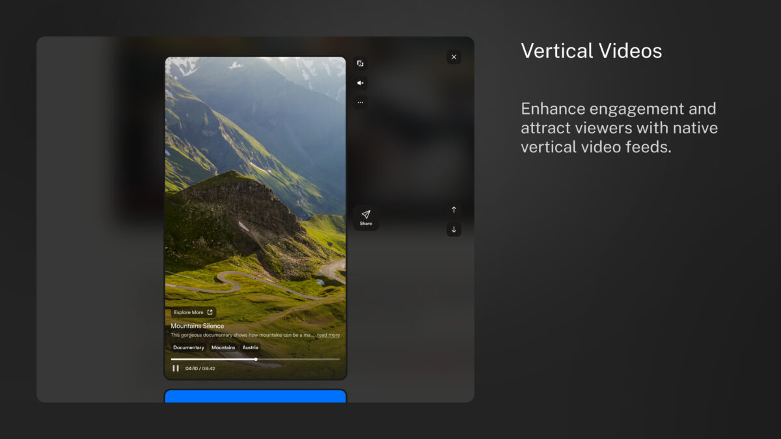Screen dimensions: 781x439
Task: Toggle pause state of playback
Action: (176, 368)
